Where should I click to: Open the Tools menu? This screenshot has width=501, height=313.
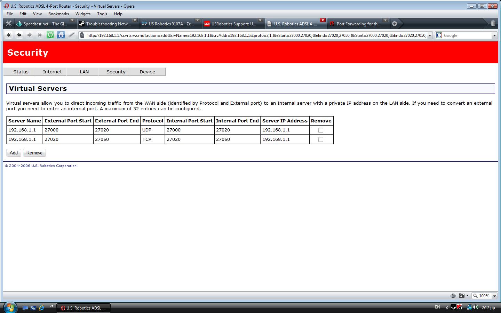tap(102, 14)
